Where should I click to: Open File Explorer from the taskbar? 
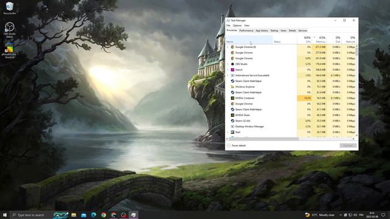[x=74, y=215]
